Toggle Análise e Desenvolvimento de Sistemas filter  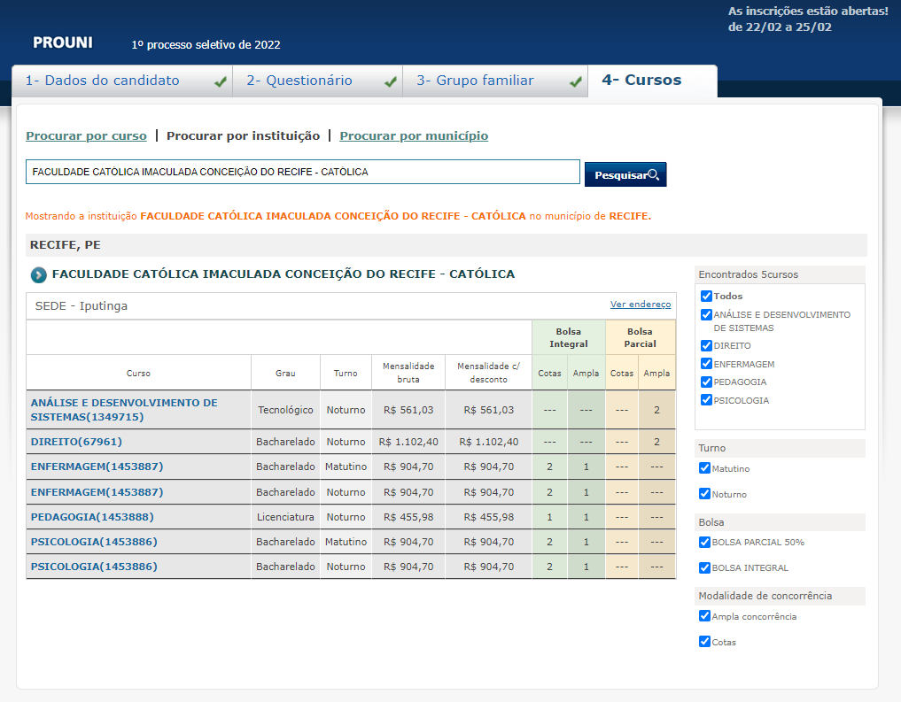click(x=706, y=314)
